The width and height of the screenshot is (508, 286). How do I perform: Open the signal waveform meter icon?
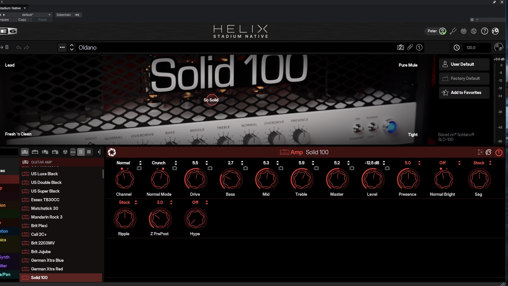pyautogui.click(x=474, y=31)
